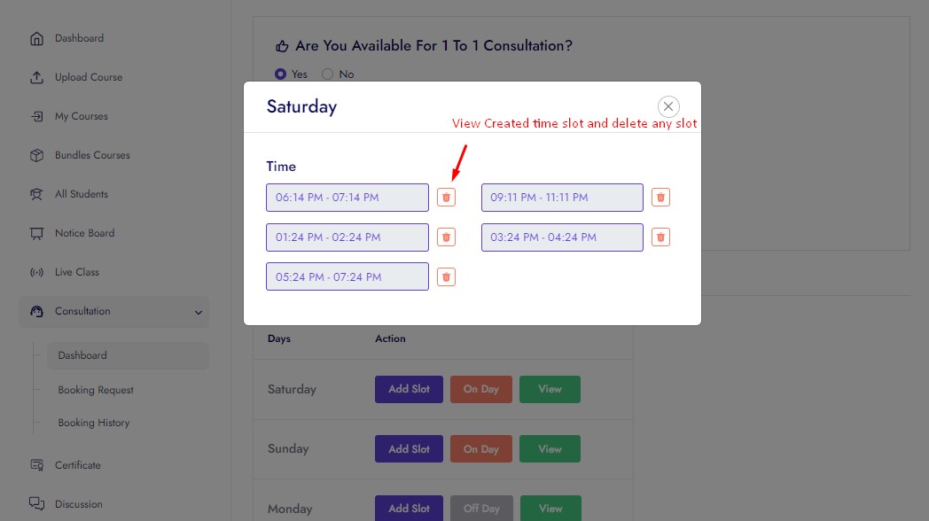Collapse the Consultation menu chevron
This screenshot has height=521, width=929.
pyautogui.click(x=198, y=312)
